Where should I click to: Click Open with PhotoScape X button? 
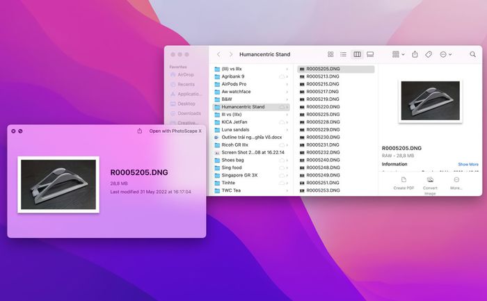(175, 131)
